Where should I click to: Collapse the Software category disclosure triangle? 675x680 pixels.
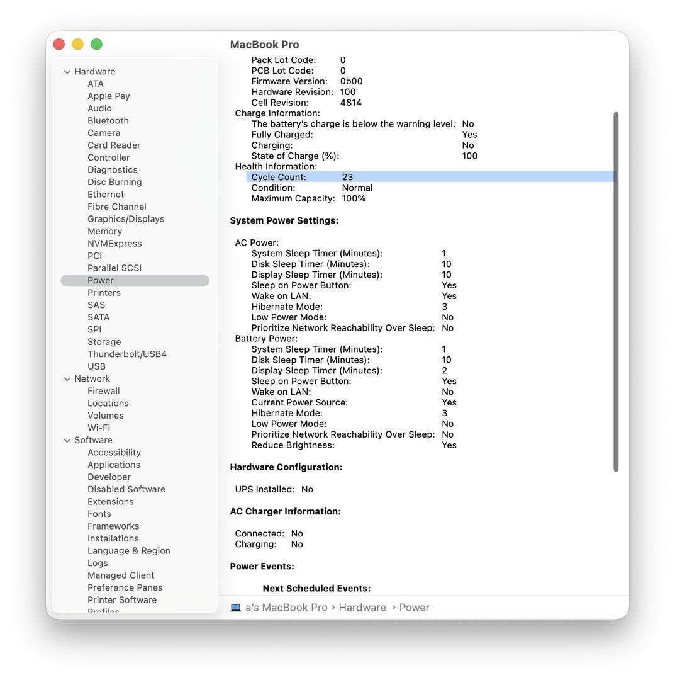[x=67, y=441]
